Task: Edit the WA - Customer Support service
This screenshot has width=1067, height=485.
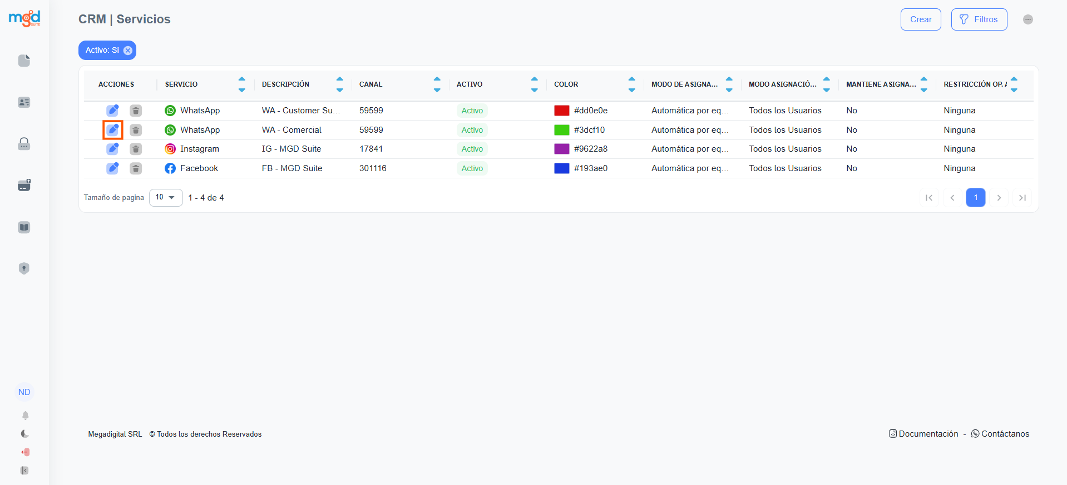Action: point(112,111)
